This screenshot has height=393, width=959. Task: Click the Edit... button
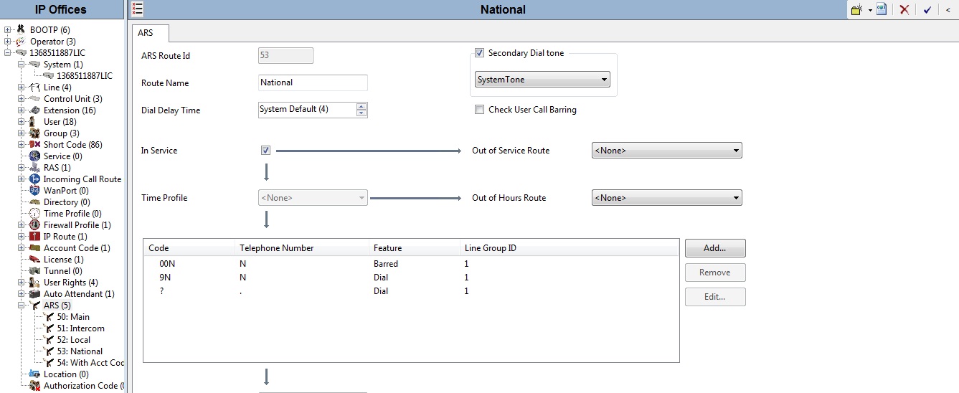[715, 297]
